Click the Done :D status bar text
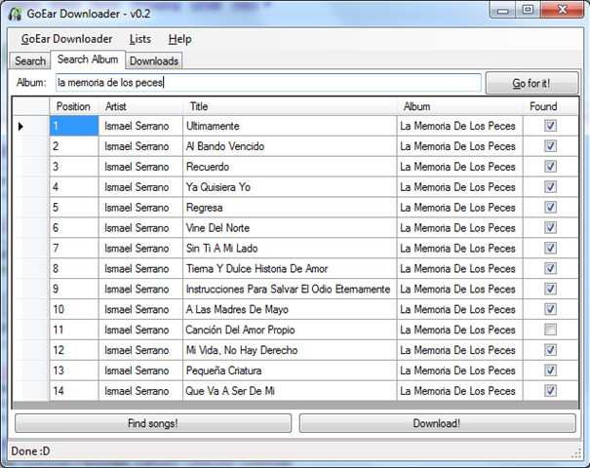Screen dimensions: 590x468 click(30, 451)
